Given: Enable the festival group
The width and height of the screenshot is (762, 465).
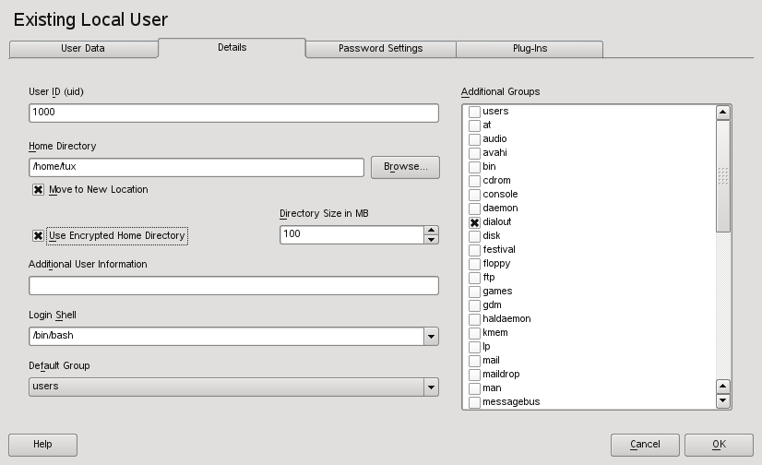Looking at the screenshot, I should (x=474, y=250).
